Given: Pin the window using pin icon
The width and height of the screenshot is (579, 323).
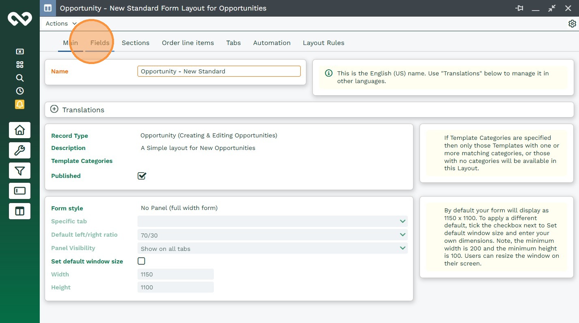Looking at the screenshot, I should [x=519, y=8].
